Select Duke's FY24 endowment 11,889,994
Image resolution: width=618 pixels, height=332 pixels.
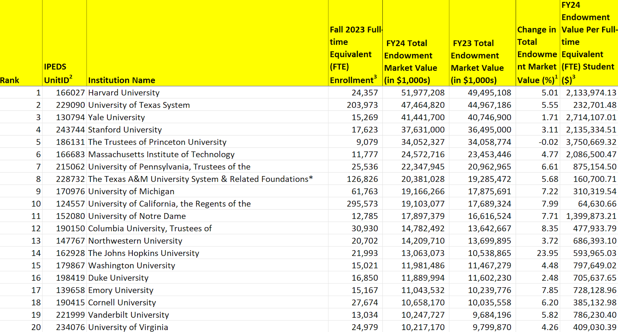[x=416, y=278]
